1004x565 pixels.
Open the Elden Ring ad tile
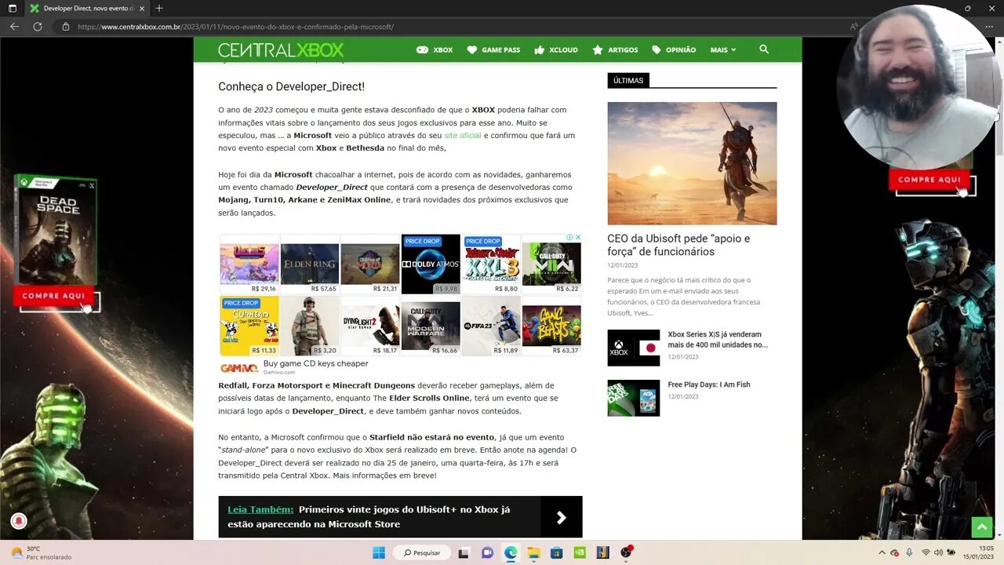[x=310, y=264]
